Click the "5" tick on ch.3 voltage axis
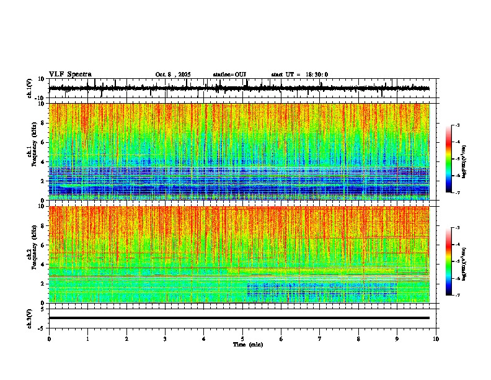The height and width of the screenshot is (380, 491). (x=43, y=309)
